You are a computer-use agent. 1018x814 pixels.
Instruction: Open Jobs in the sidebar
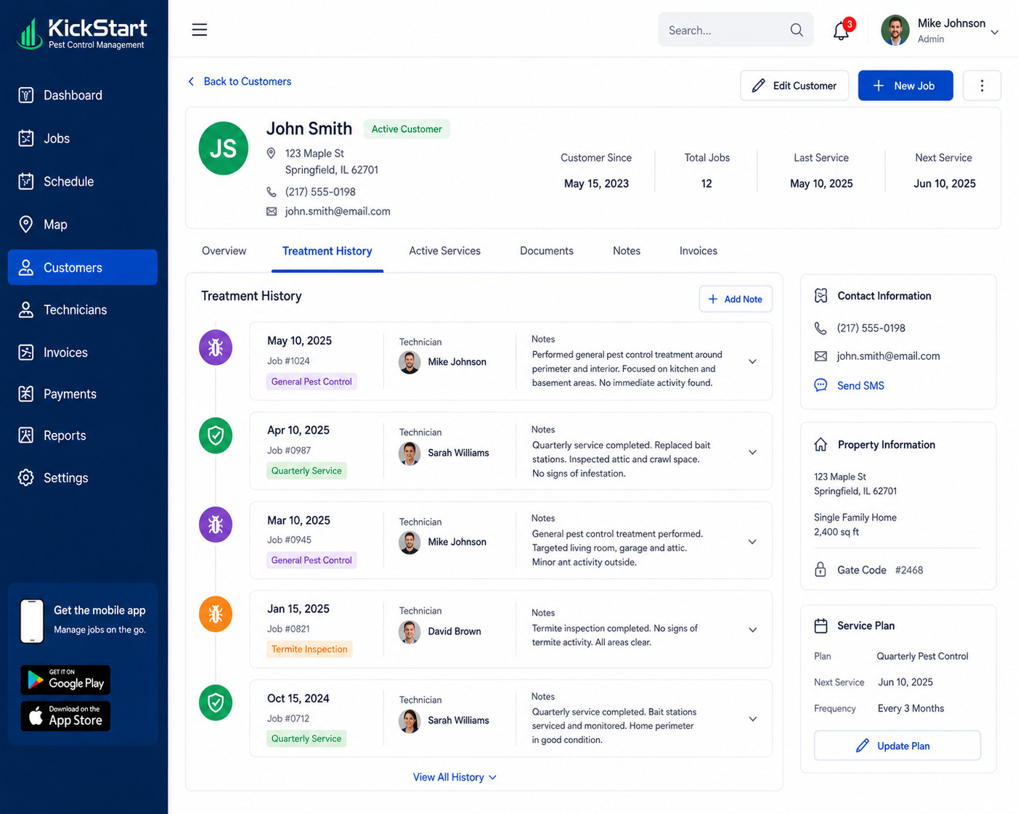[82, 138]
